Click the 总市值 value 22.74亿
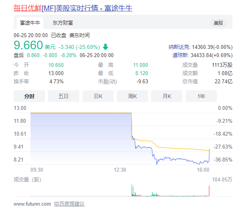 click(x=223, y=81)
